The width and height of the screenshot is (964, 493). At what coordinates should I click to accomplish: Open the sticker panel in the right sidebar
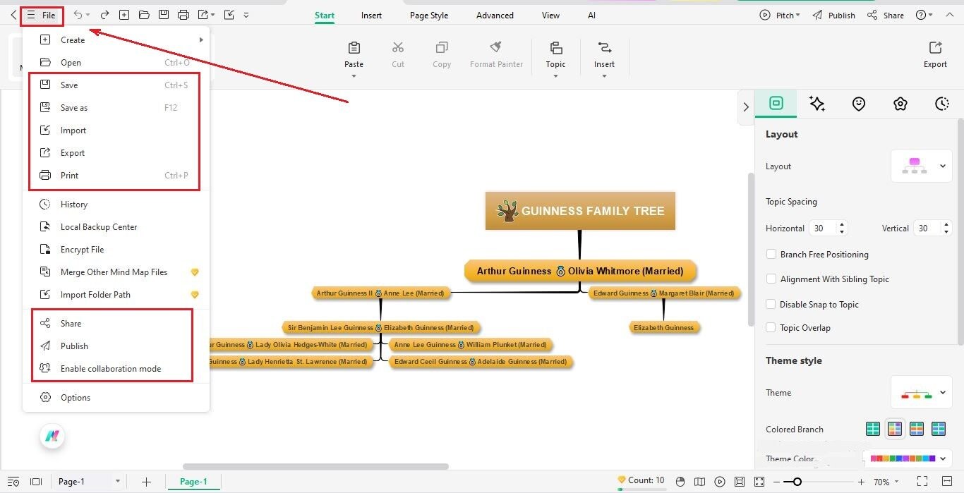click(x=859, y=104)
